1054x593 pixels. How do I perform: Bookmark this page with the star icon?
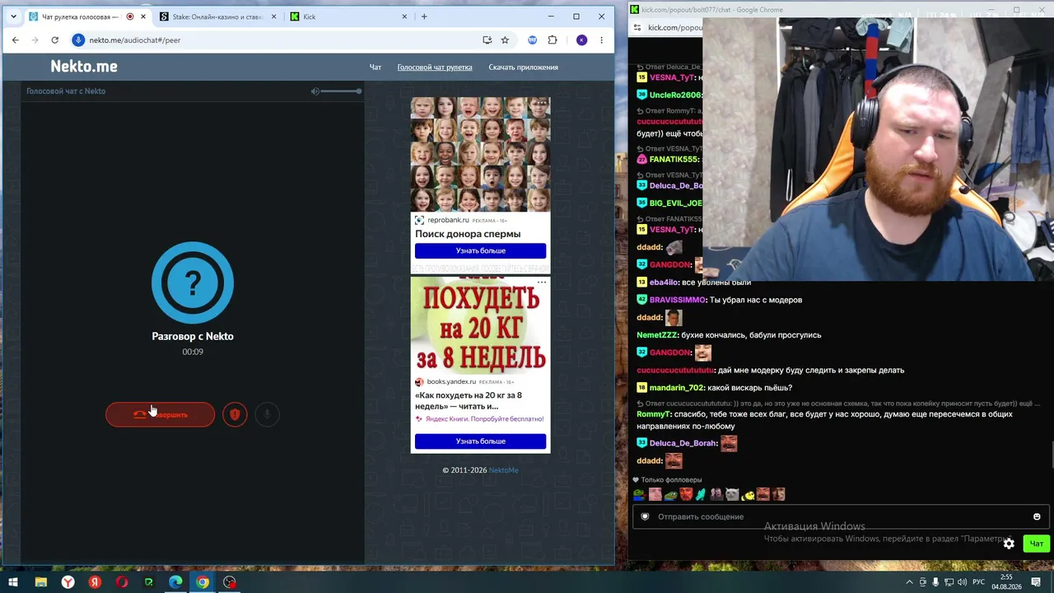click(505, 40)
